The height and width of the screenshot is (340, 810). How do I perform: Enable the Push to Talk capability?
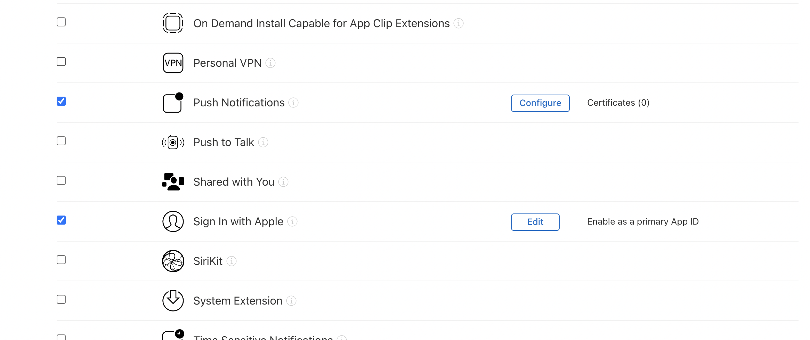pyautogui.click(x=61, y=141)
